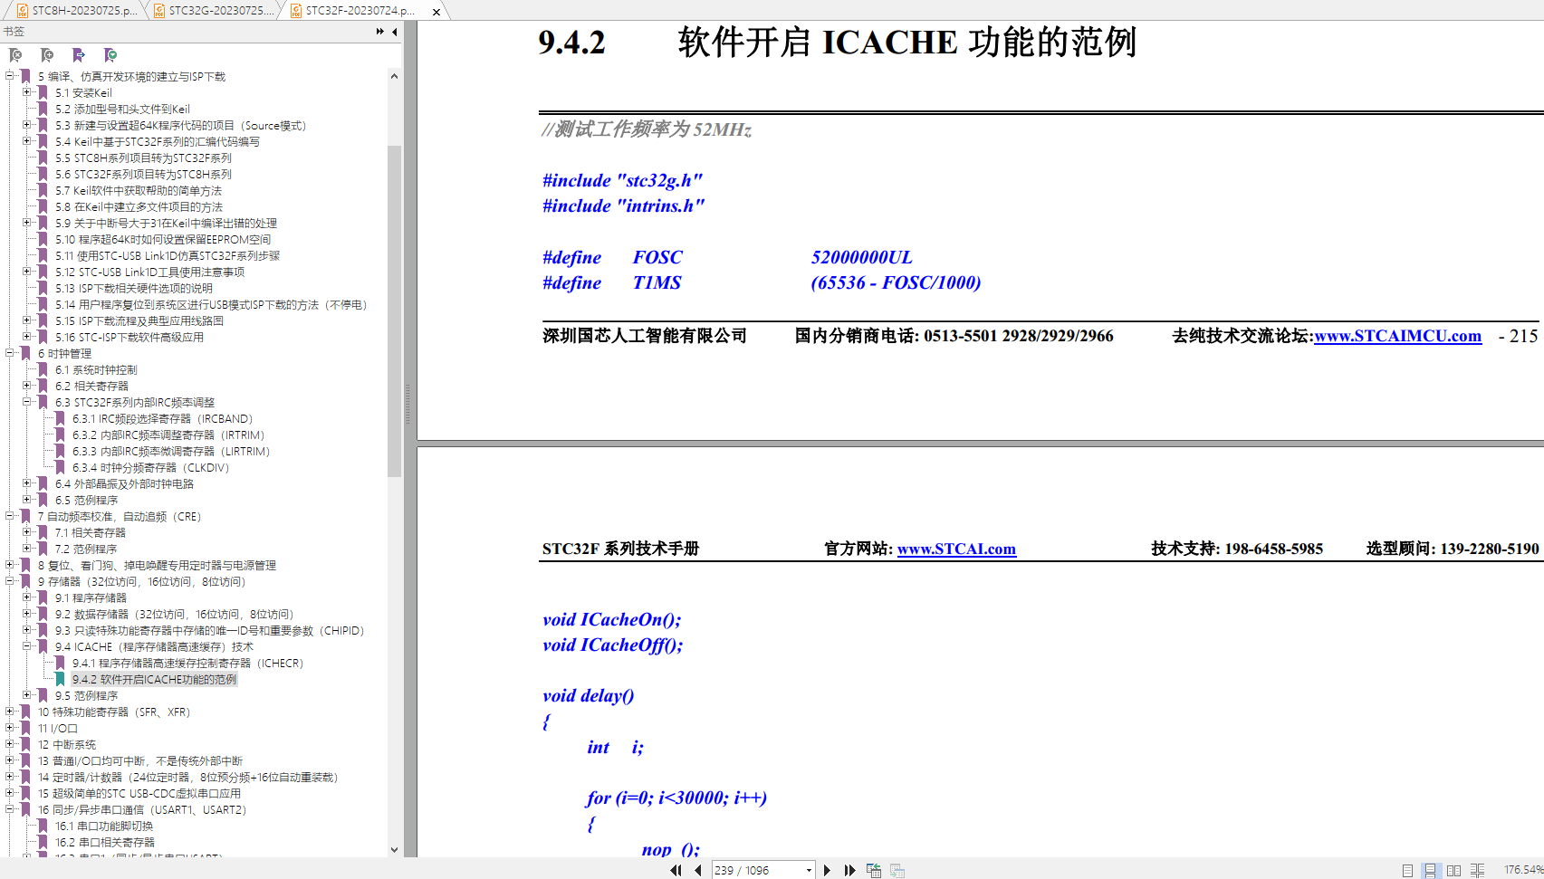Collapse the 9.4 ICACHE bookmark node
The width and height of the screenshot is (1544, 879).
coord(26,646)
